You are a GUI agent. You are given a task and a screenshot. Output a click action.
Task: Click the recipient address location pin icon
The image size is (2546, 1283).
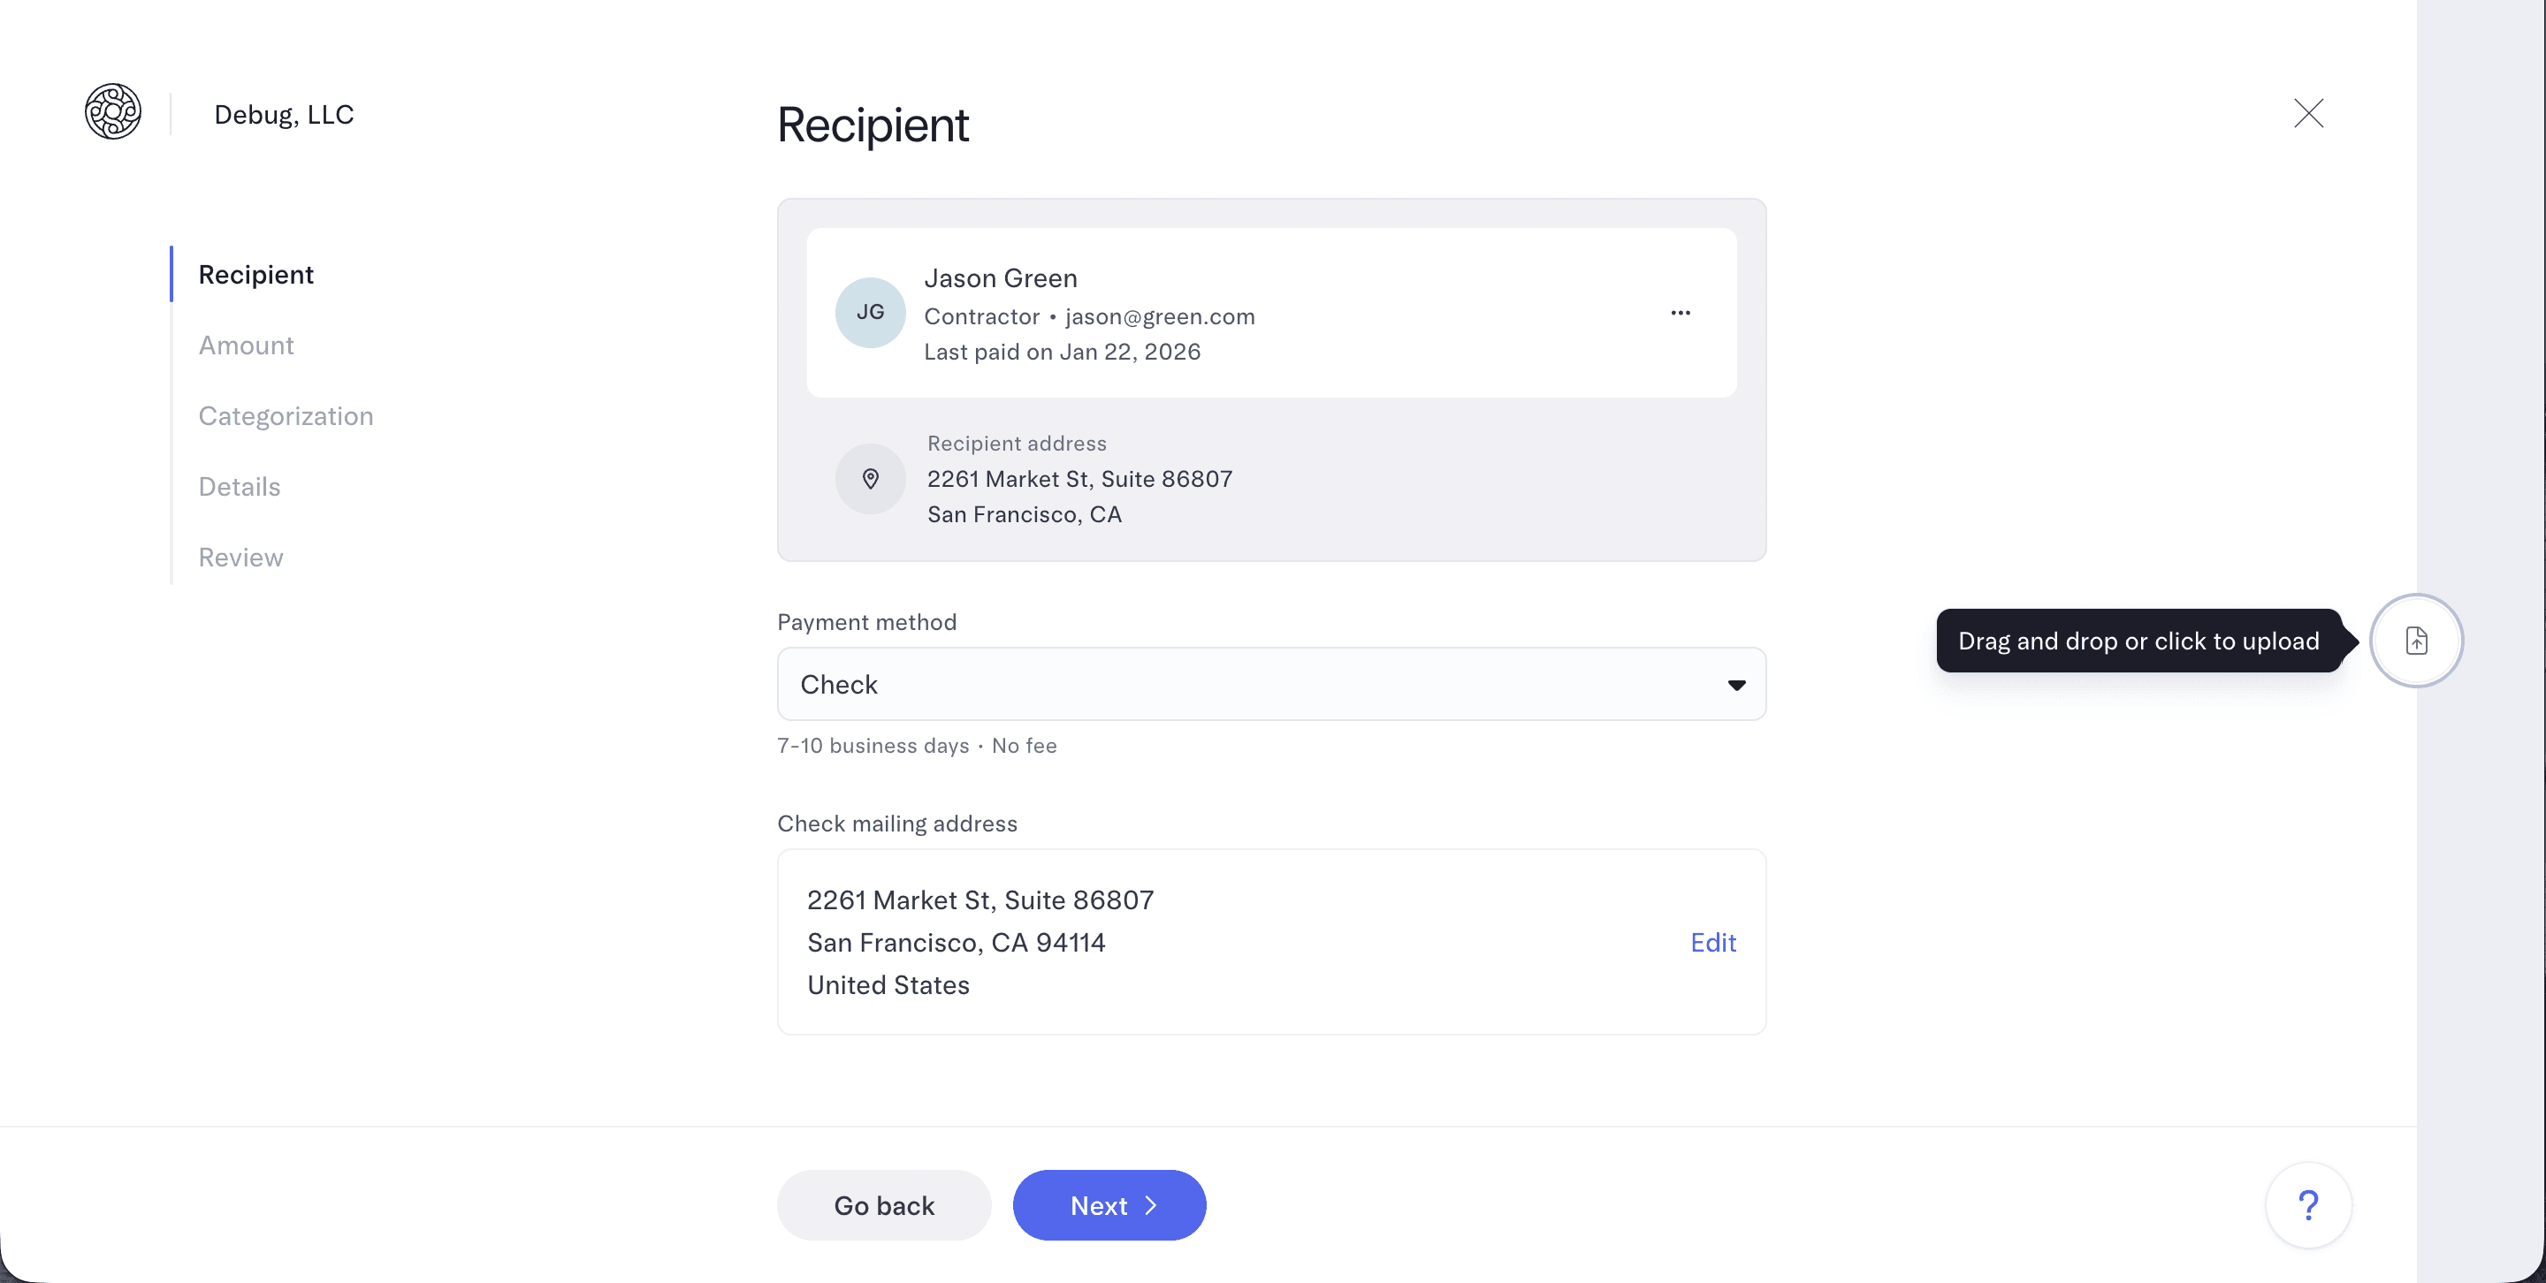tap(870, 479)
